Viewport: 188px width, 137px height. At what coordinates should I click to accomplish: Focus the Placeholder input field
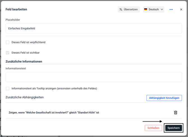click(94, 29)
